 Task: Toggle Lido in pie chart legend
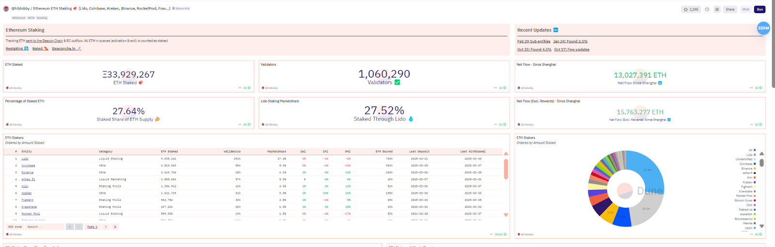[x=751, y=154]
